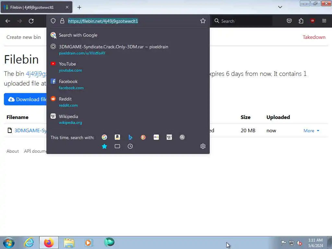
Task: Open the Extensions puzzle icon
Action: coord(301,21)
